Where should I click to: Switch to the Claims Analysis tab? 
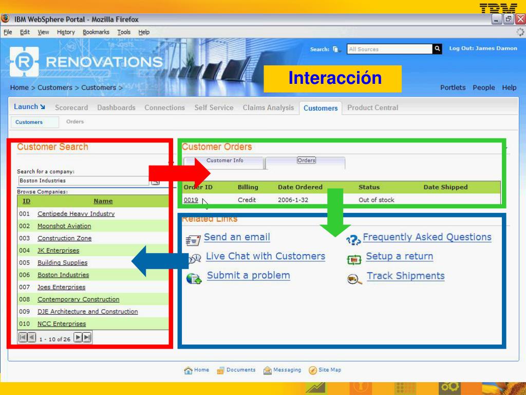(268, 107)
